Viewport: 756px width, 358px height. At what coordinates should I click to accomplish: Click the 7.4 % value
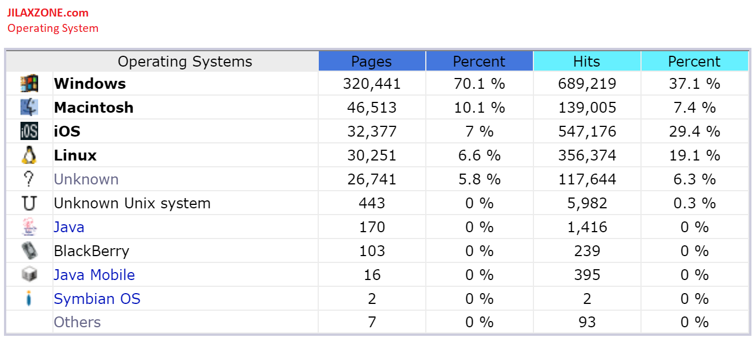click(x=695, y=108)
